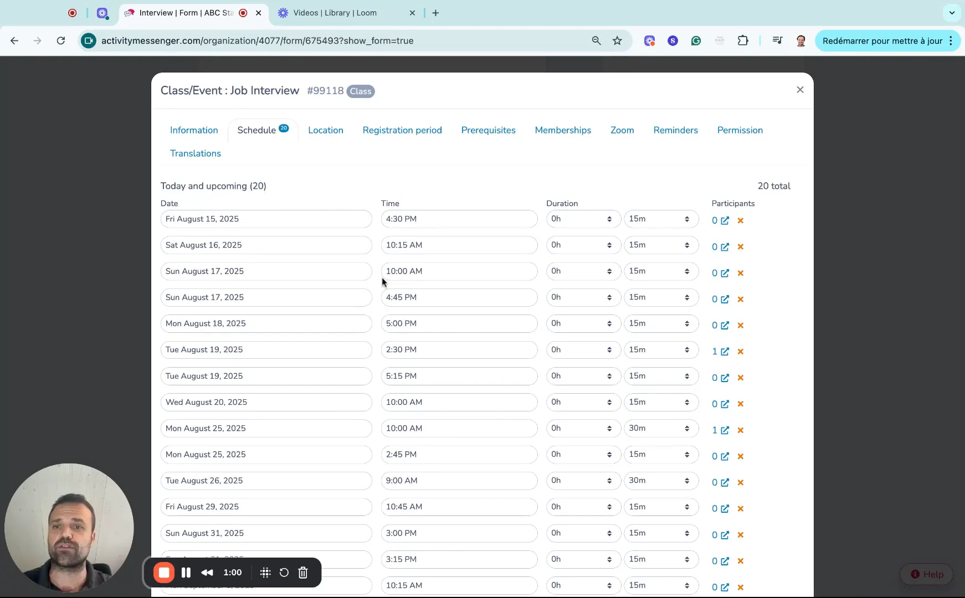The height and width of the screenshot is (598, 965).
Task: Open hours dropdown for Fri August 15 row
Action: coord(583,219)
